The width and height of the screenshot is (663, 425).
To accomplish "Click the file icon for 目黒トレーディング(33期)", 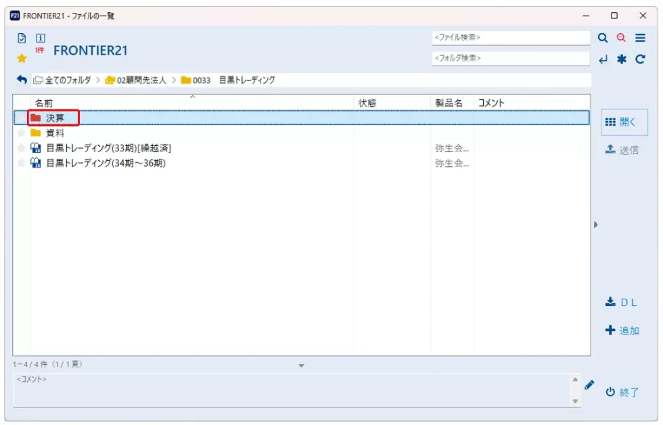I will [35, 148].
